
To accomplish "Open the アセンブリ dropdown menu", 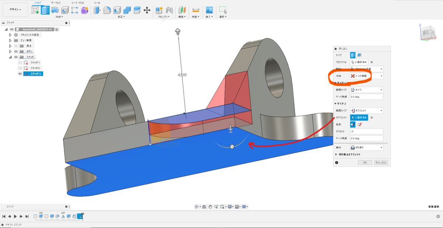I will pyautogui.click(x=164, y=17).
